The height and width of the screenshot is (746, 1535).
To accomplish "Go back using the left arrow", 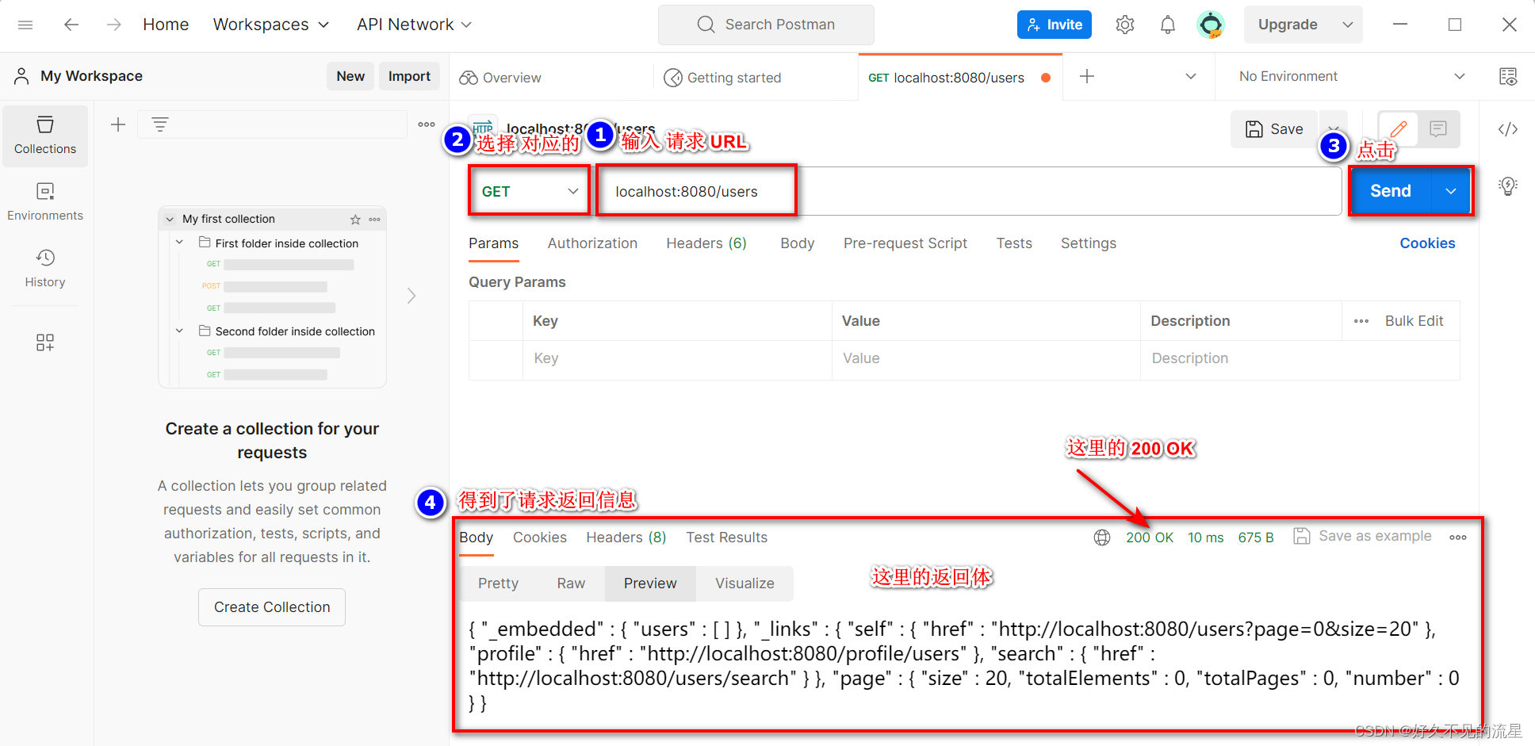I will pos(71,25).
